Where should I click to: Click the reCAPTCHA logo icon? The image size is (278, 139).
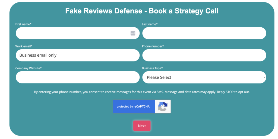[163, 106]
